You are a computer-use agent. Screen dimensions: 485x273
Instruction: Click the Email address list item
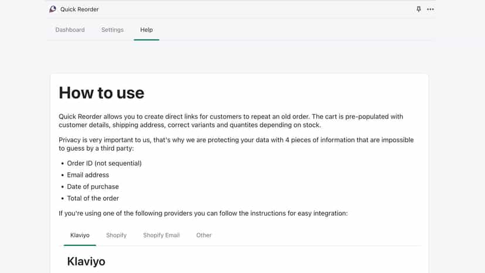click(88, 175)
